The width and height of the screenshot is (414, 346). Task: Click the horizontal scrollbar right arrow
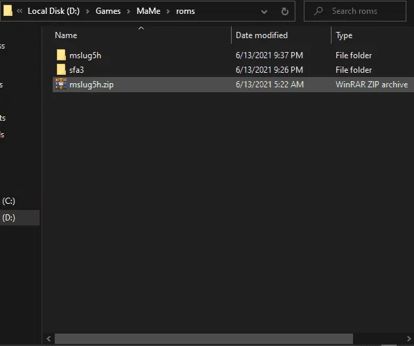point(408,338)
